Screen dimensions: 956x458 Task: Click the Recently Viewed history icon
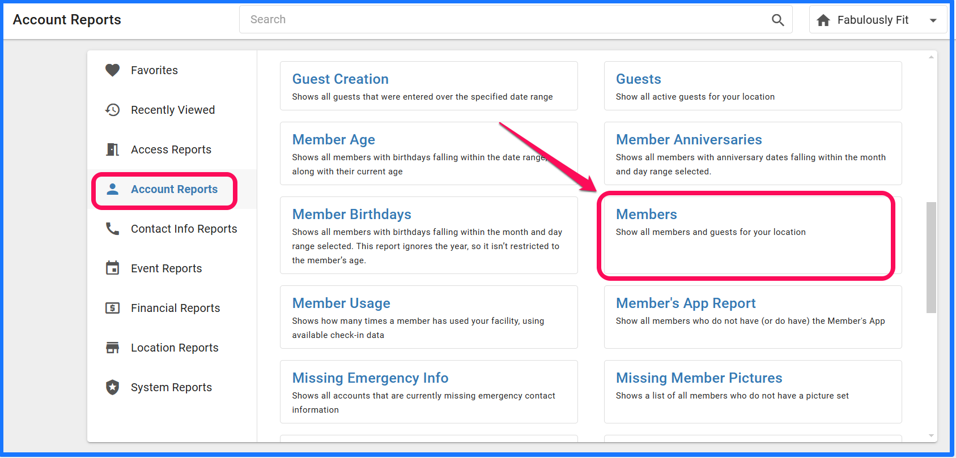coord(113,110)
